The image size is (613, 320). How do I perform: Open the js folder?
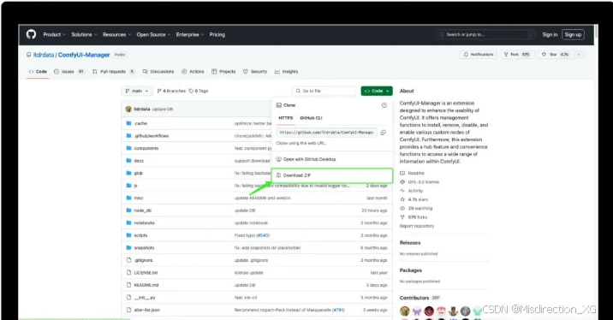click(x=135, y=186)
